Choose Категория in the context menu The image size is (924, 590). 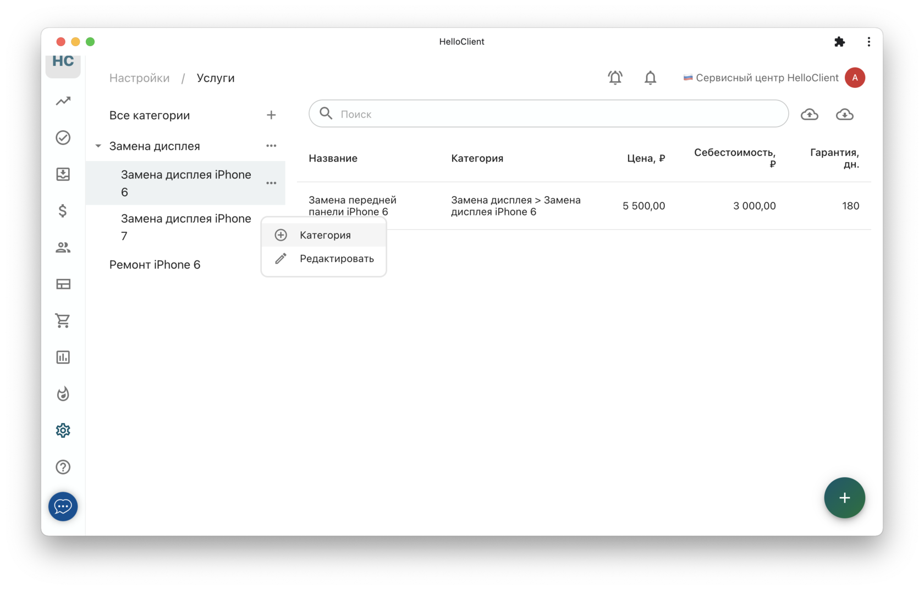324,235
